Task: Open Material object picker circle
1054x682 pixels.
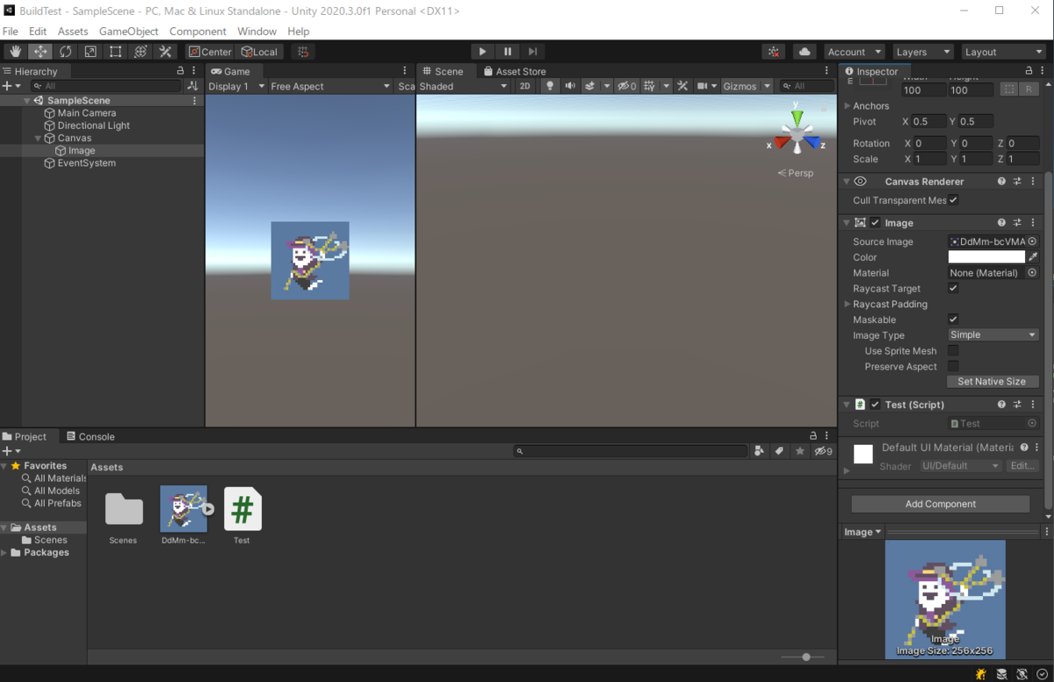Action: pos(1032,273)
